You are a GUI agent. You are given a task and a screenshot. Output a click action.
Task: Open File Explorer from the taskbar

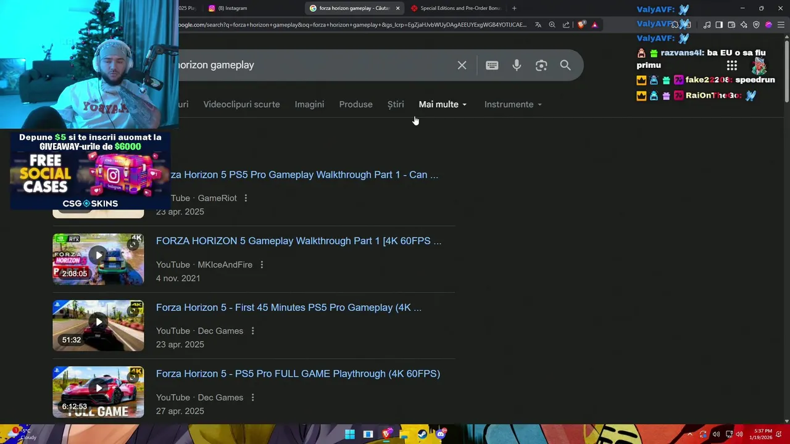point(404,434)
